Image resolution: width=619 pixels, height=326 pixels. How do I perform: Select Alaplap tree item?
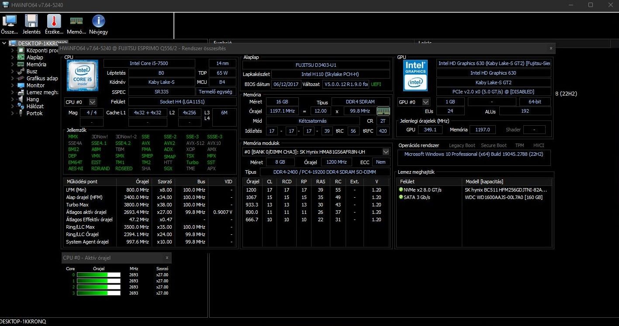(x=35, y=57)
